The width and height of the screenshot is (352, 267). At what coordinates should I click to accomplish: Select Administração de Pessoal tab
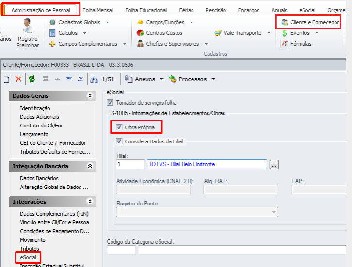point(41,10)
